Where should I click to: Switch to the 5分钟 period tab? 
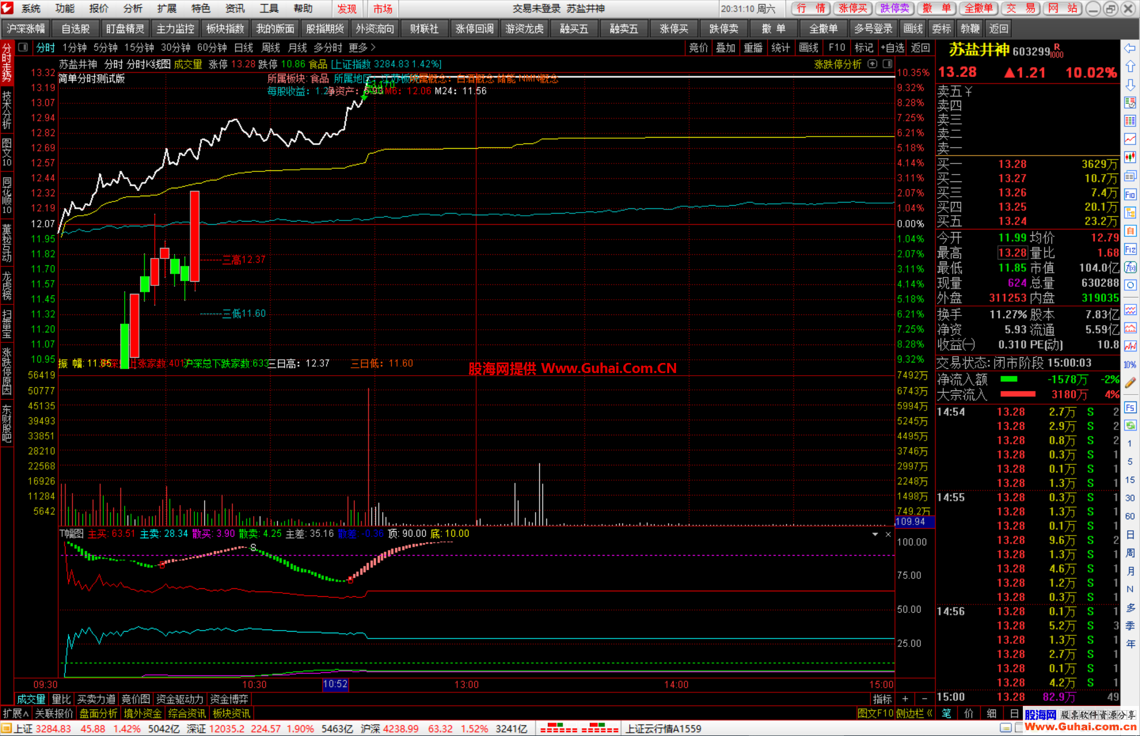click(x=106, y=48)
